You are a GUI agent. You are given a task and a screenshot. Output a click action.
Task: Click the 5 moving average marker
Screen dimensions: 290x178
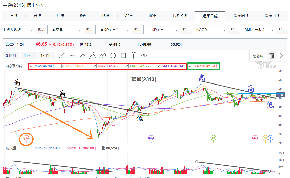coord(270,138)
